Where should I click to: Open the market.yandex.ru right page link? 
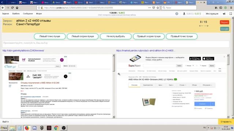tap(146, 51)
